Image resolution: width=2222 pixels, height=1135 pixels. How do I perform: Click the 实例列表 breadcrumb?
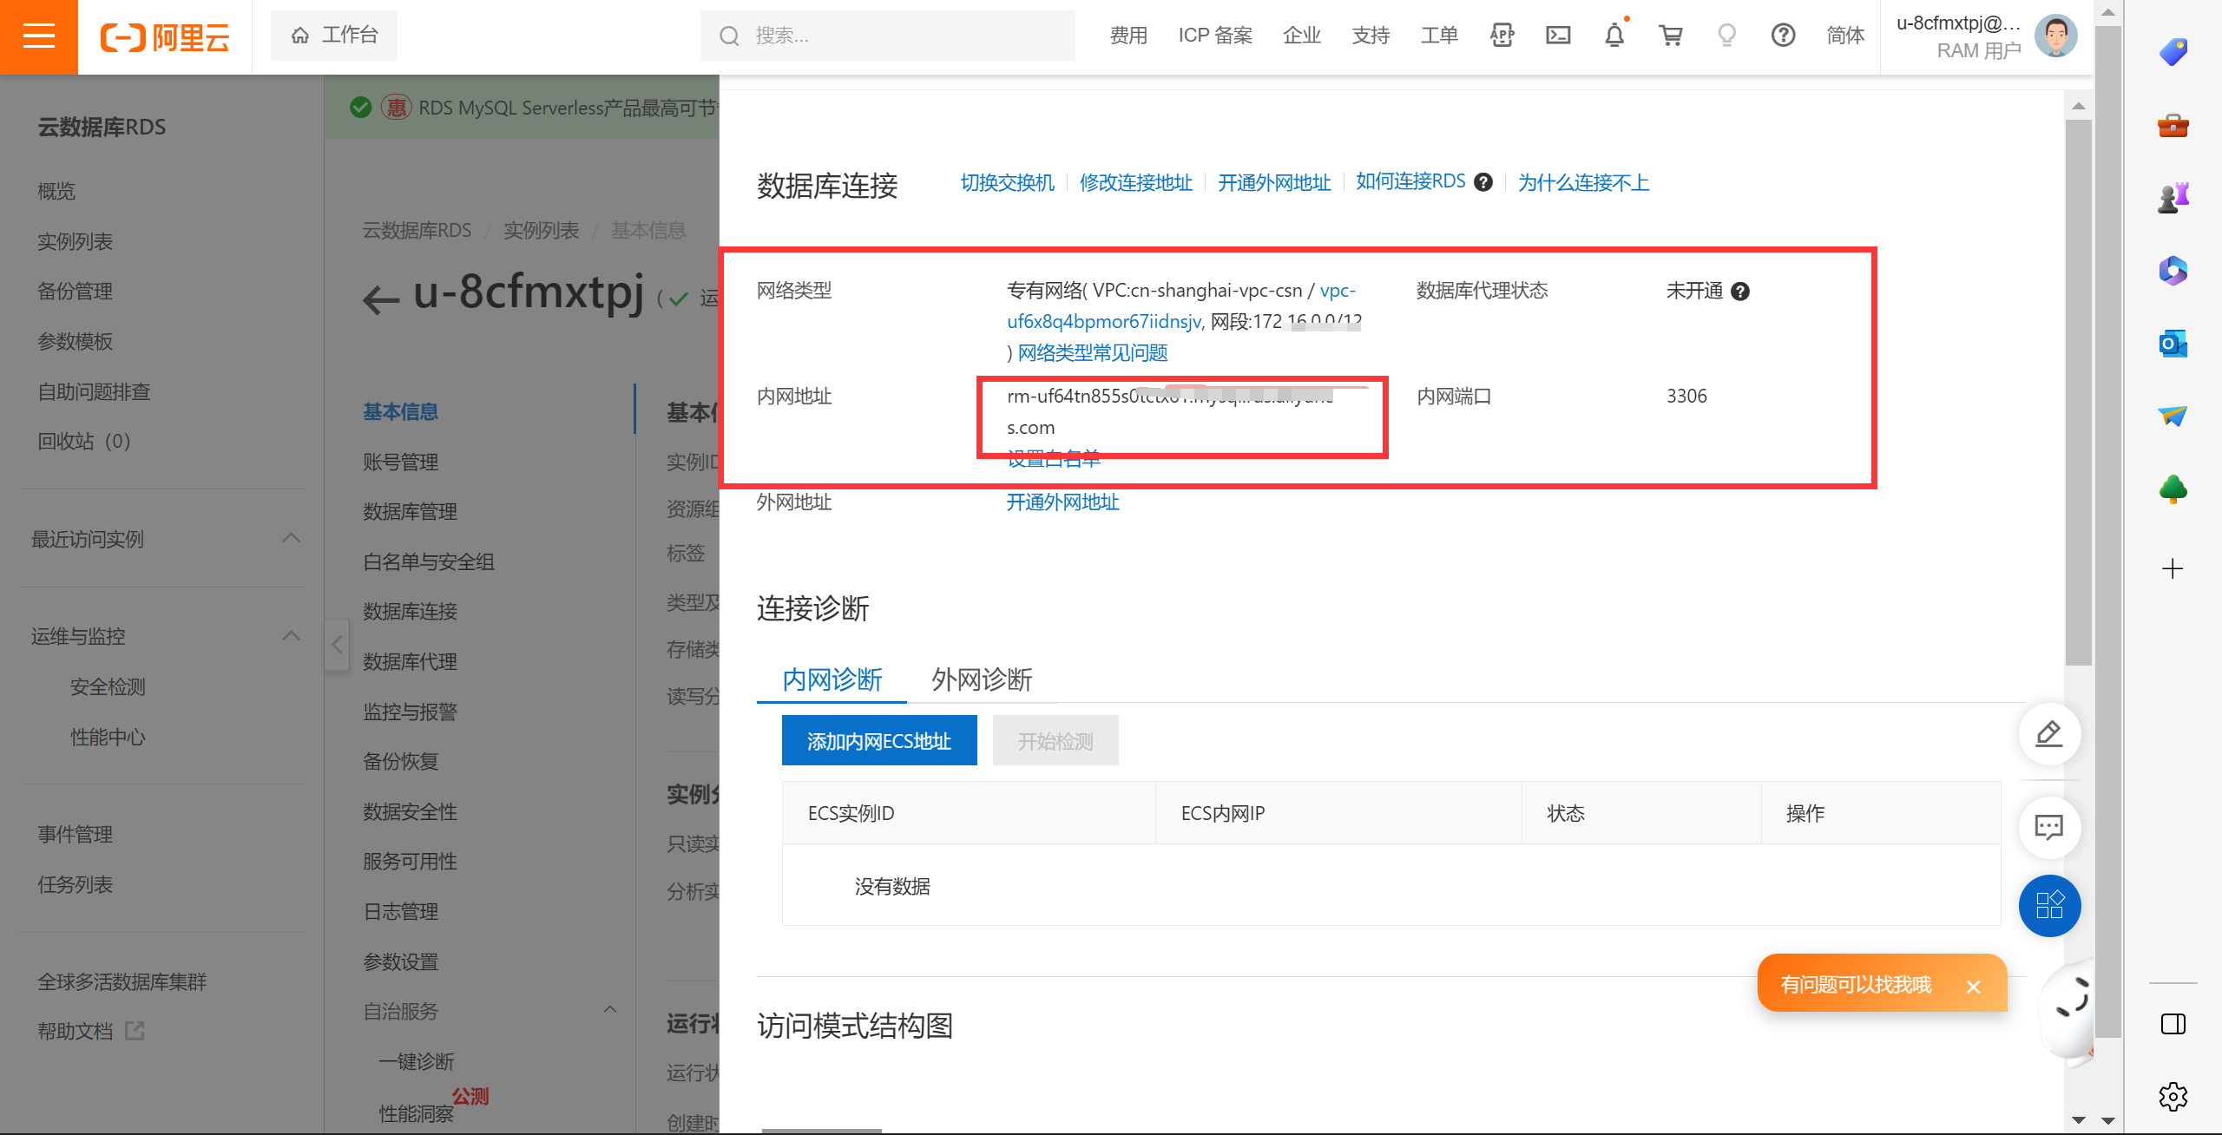[542, 230]
